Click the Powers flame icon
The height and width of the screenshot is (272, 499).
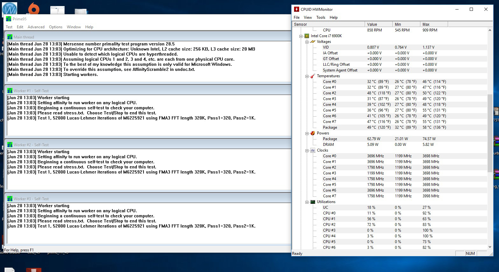(x=313, y=133)
